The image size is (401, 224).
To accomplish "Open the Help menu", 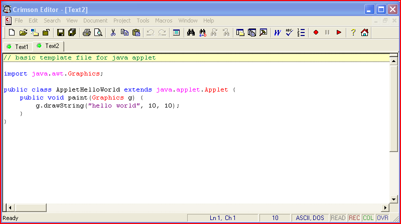I will pyautogui.click(x=209, y=20).
